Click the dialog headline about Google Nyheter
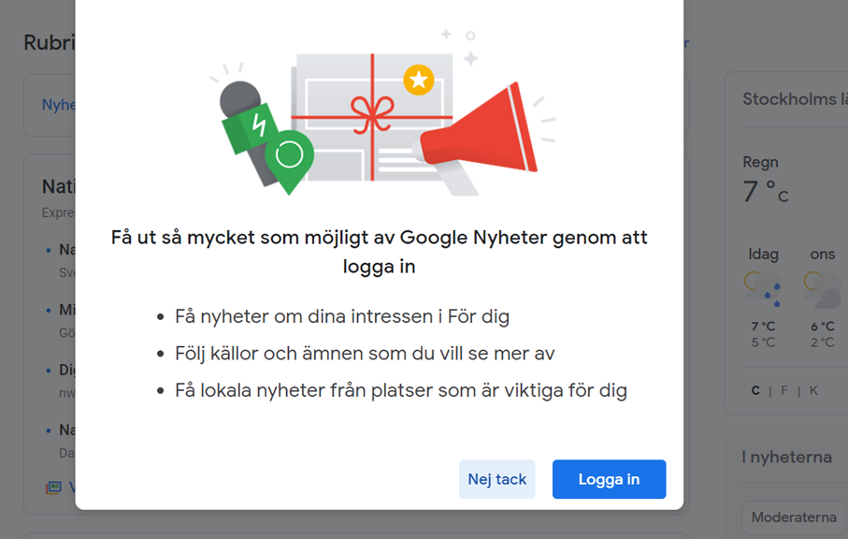Screen dimensions: 848x539 tap(379, 252)
